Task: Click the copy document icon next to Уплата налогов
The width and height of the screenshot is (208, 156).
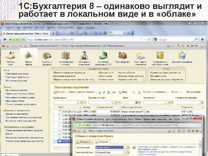Action: [100, 92]
